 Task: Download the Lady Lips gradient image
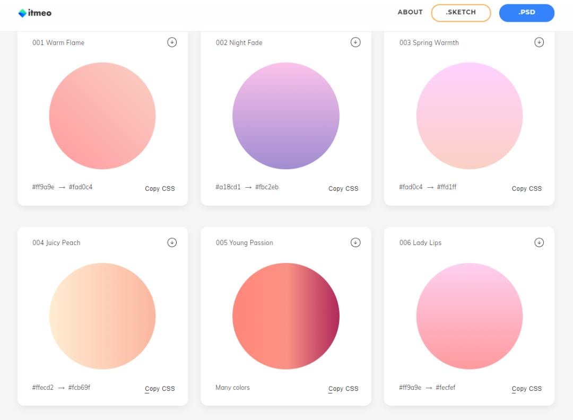[539, 242]
